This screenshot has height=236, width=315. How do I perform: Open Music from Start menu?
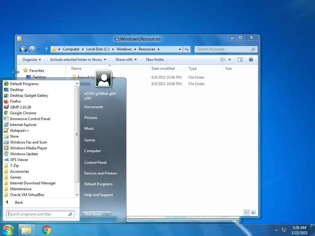(89, 128)
